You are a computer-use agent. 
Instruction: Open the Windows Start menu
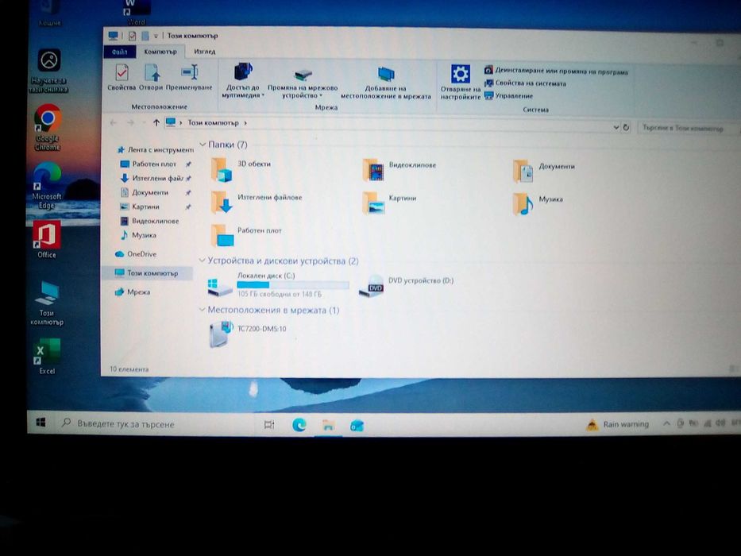(x=41, y=423)
